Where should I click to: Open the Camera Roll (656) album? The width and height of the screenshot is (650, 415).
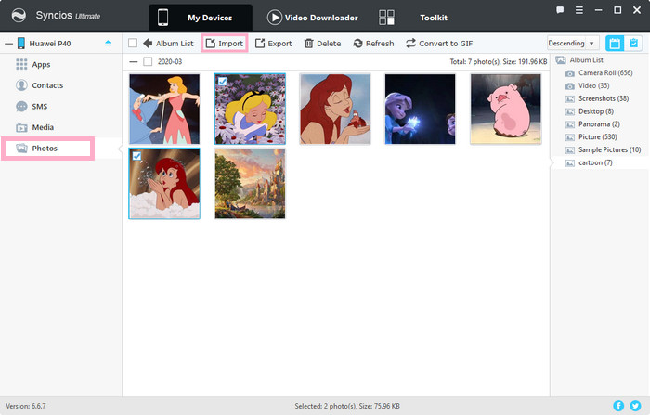point(599,73)
